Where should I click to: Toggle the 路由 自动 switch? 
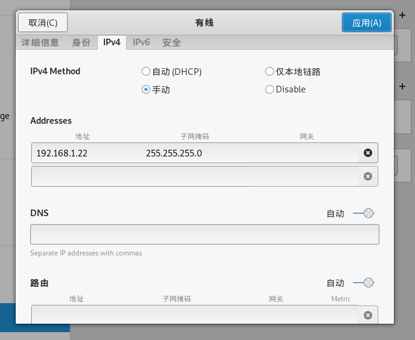pyautogui.click(x=364, y=283)
